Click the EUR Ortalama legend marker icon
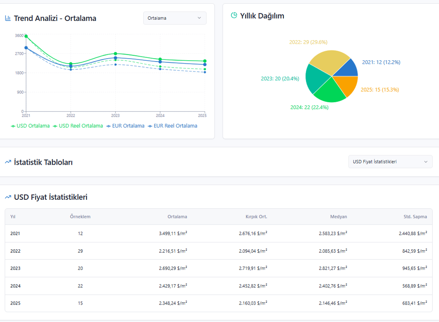The image size is (439, 322). click(x=108, y=126)
